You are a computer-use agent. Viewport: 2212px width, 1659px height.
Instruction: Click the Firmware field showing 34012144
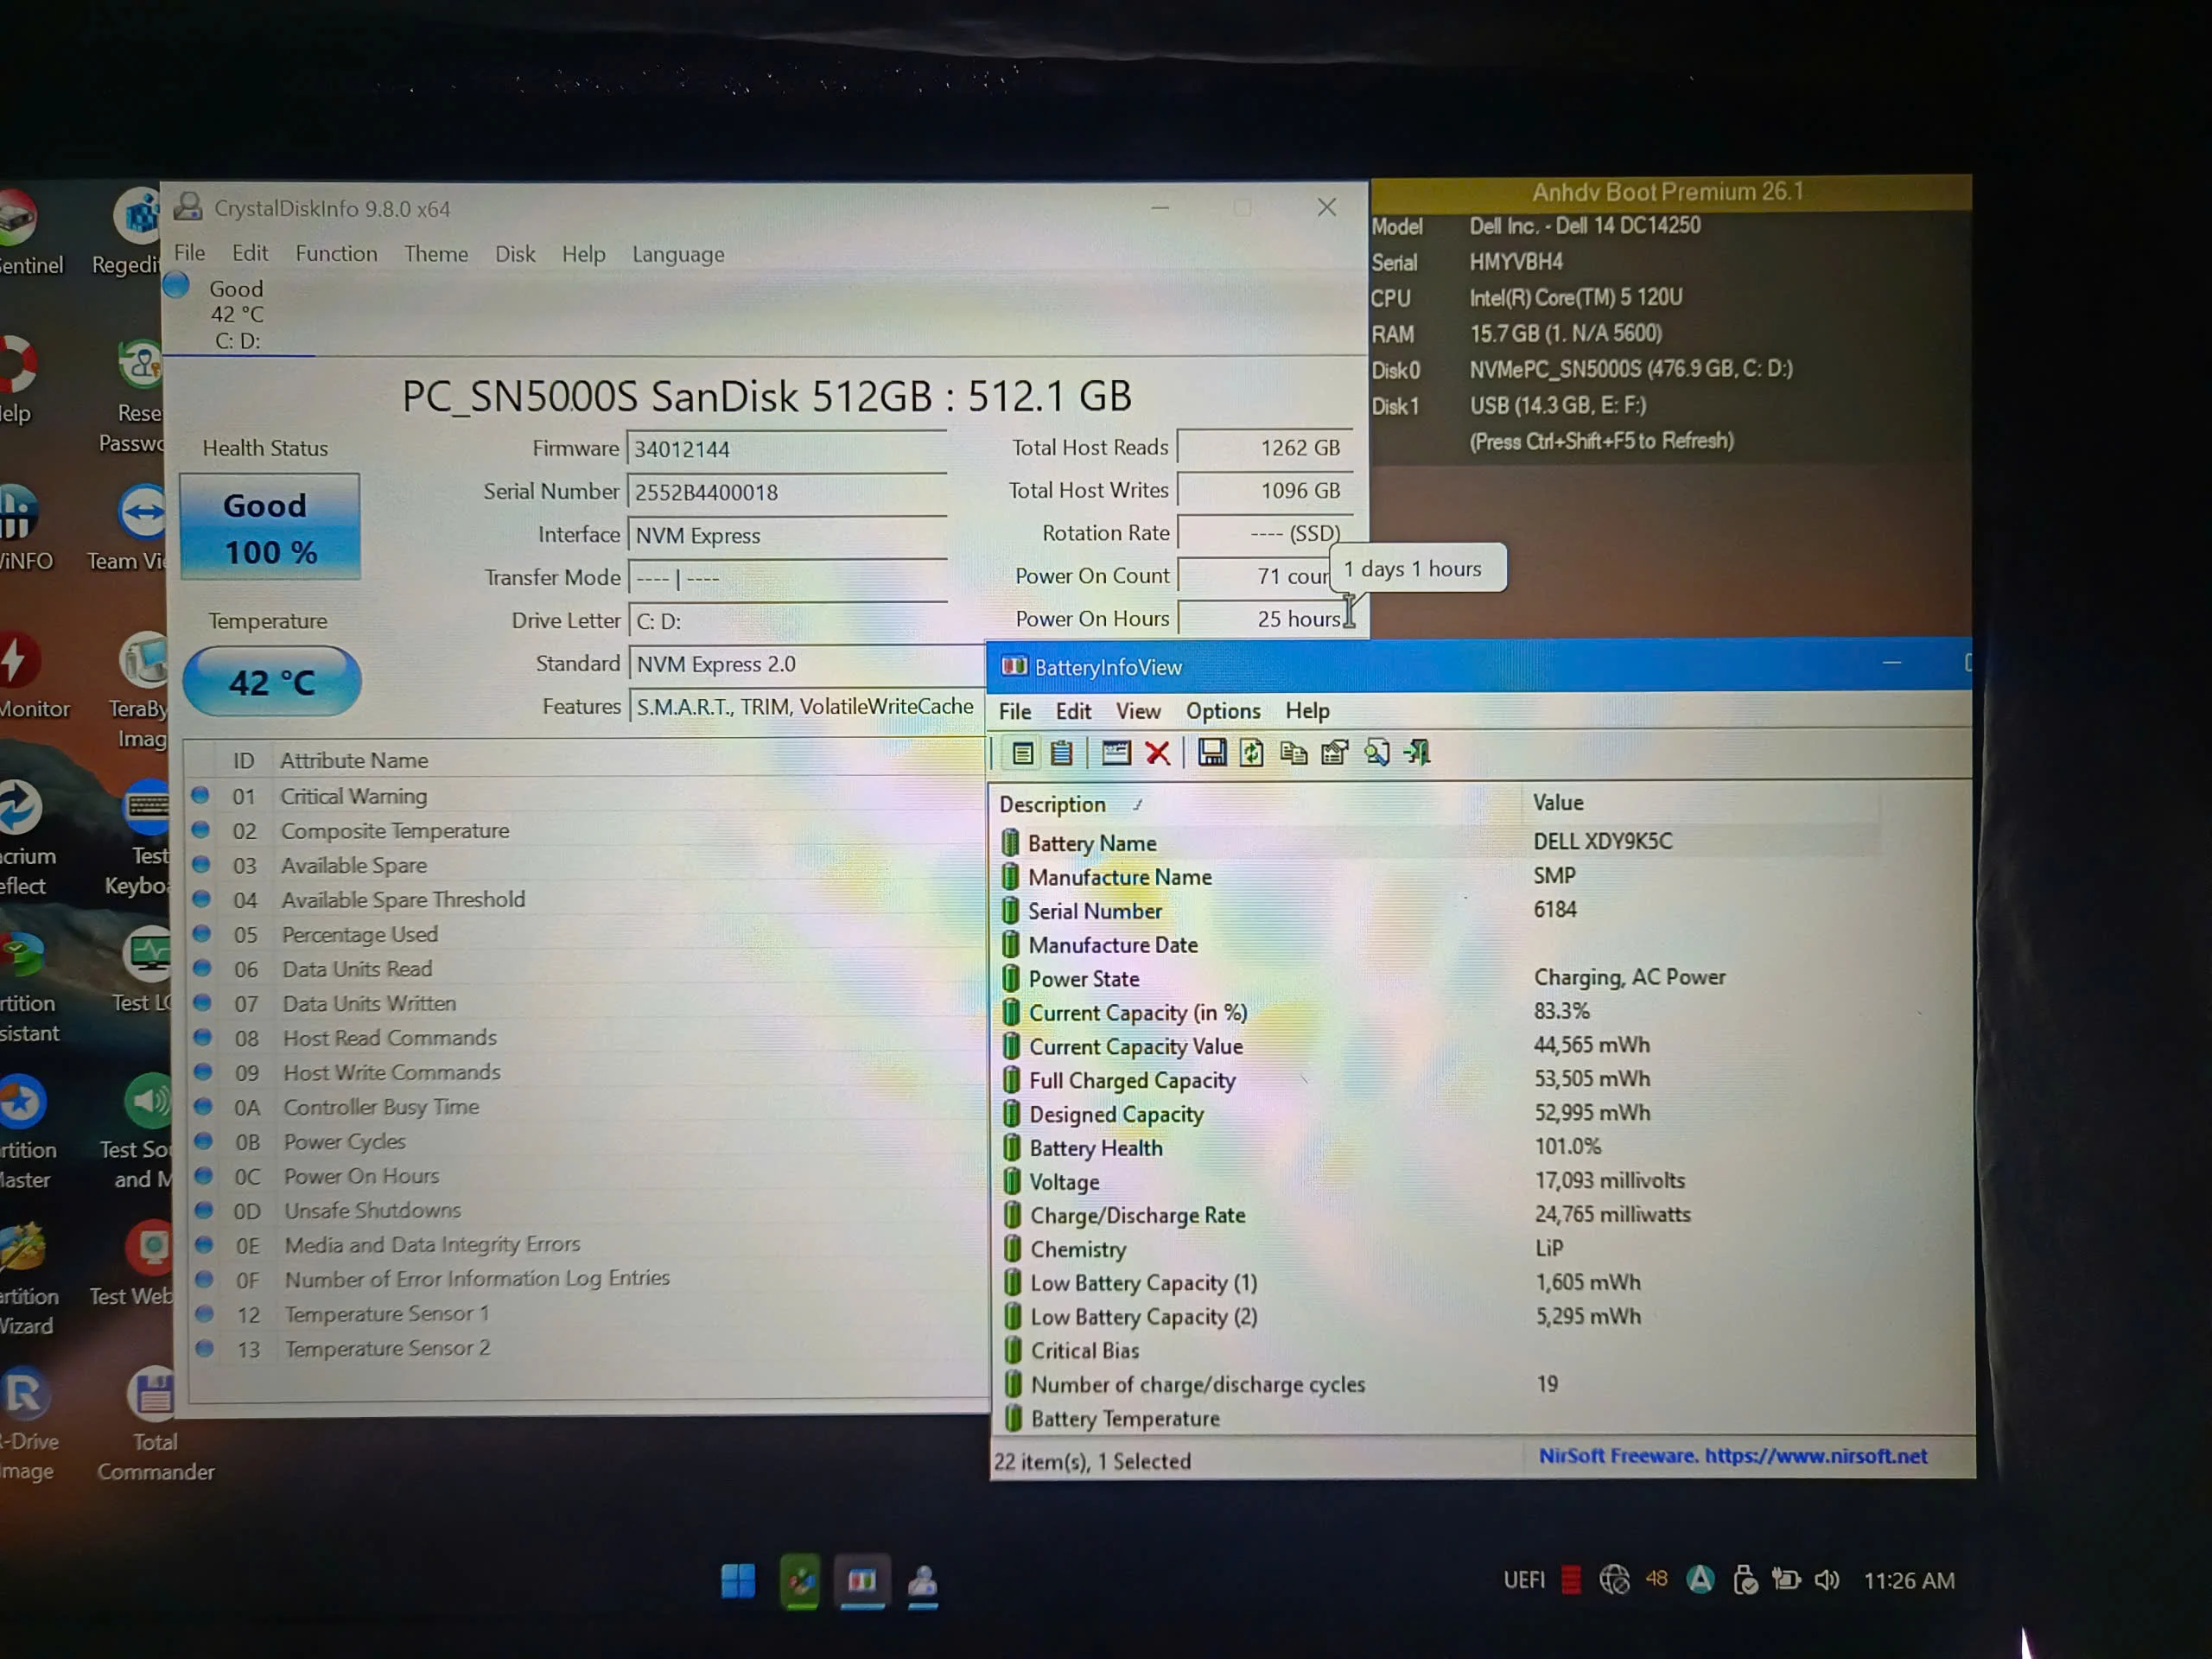[787, 448]
